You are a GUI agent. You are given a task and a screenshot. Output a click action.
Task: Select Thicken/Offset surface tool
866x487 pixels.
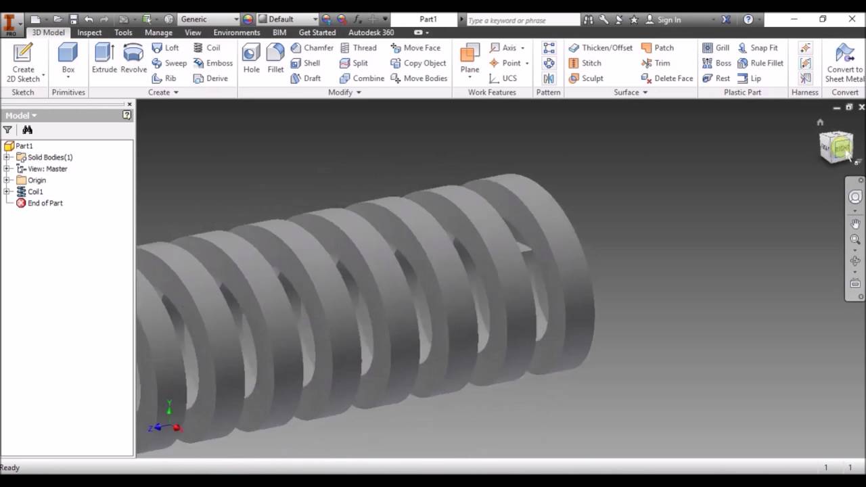click(601, 48)
